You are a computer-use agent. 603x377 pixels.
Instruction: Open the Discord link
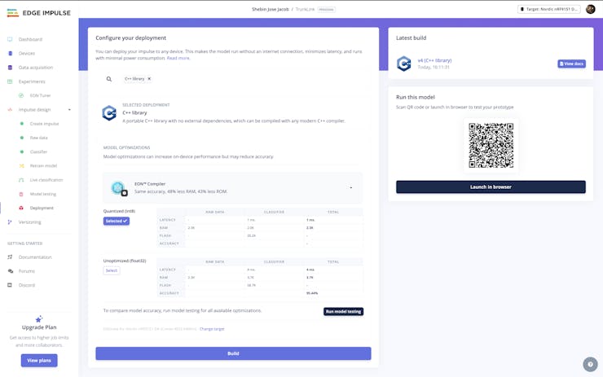click(x=27, y=285)
